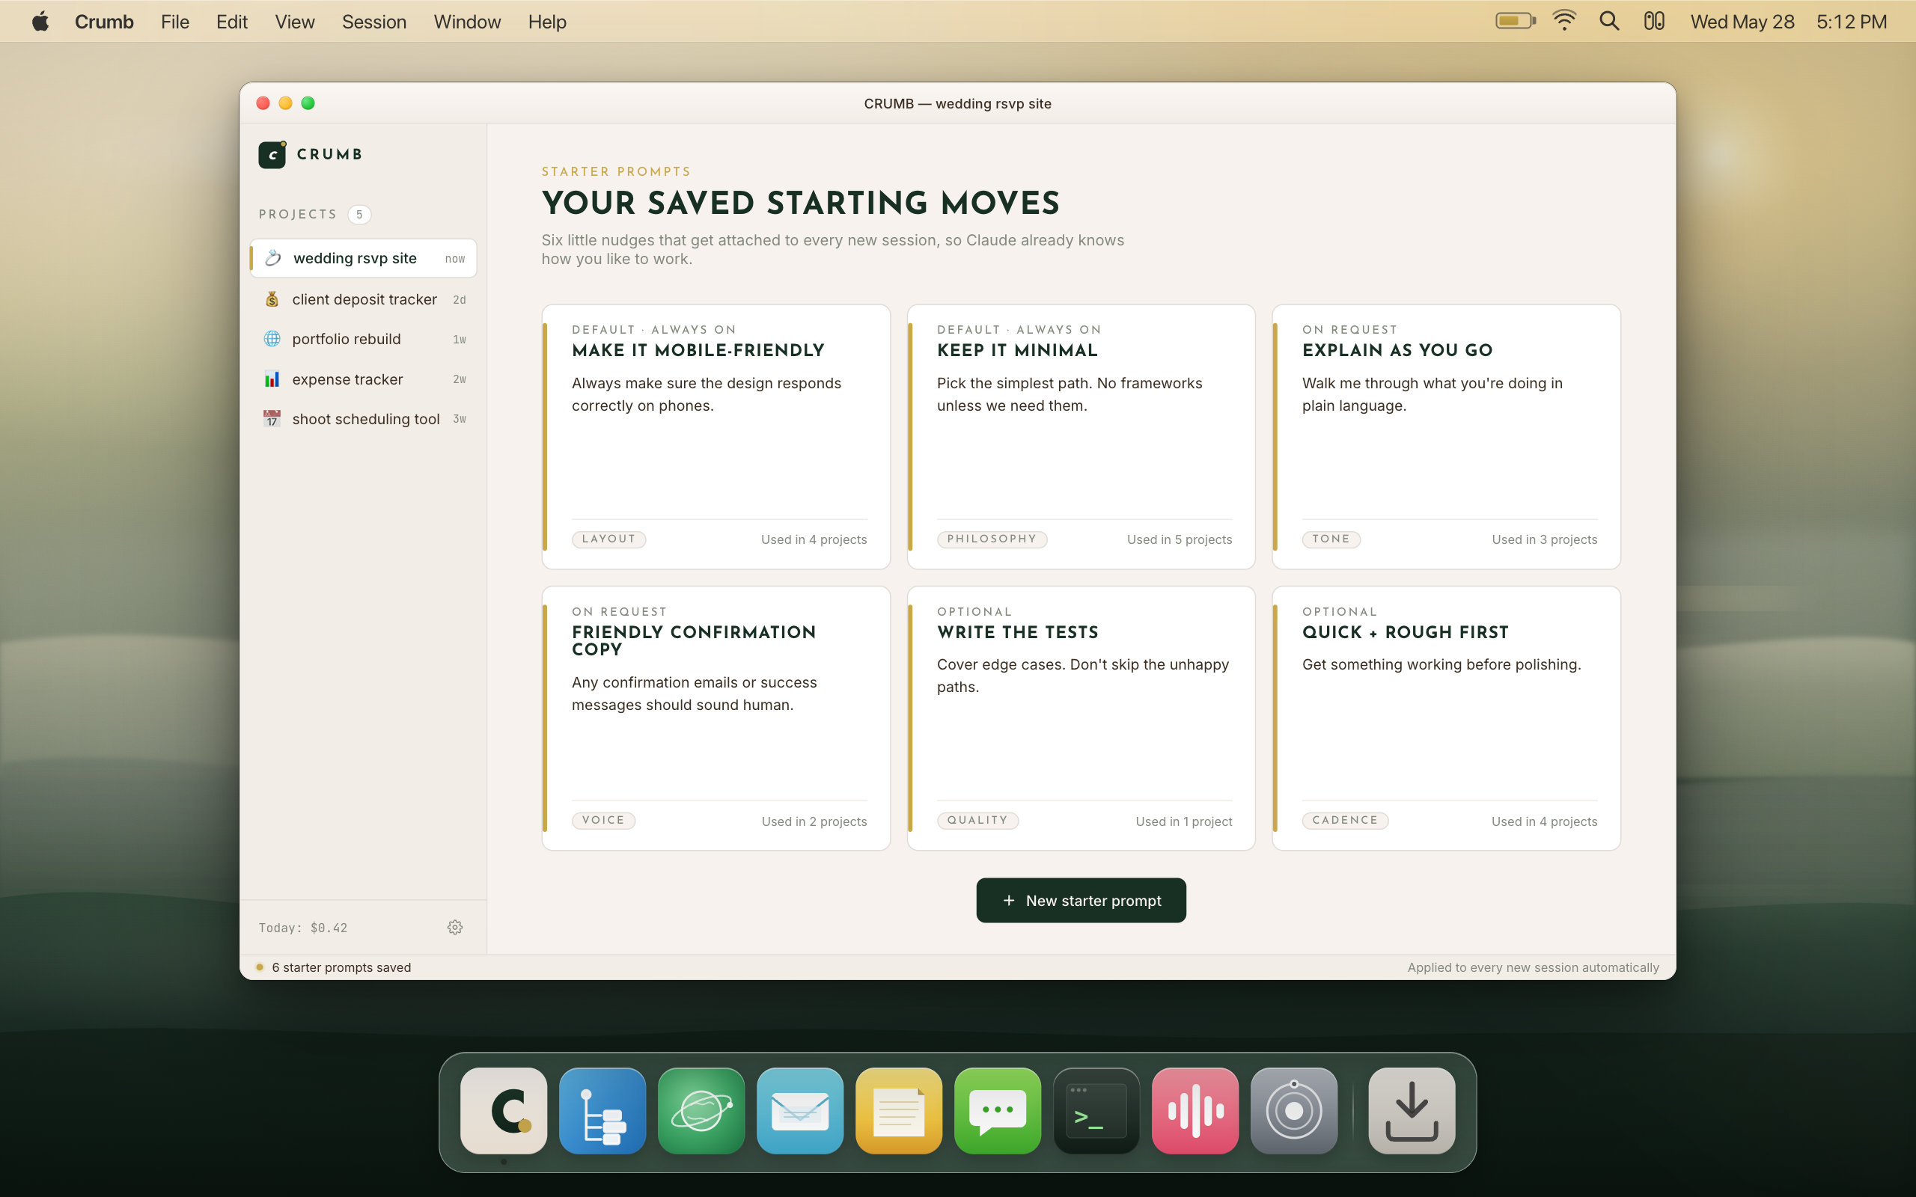Open the Session menu
The width and height of the screenshot is (1916, 1197).
[373, 22]
